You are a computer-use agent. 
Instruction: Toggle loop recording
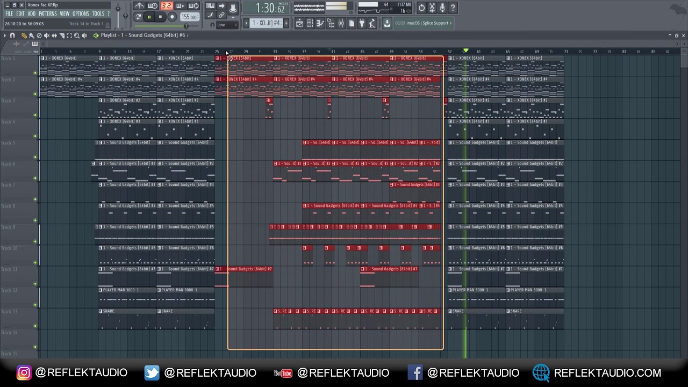coord(193,6)
